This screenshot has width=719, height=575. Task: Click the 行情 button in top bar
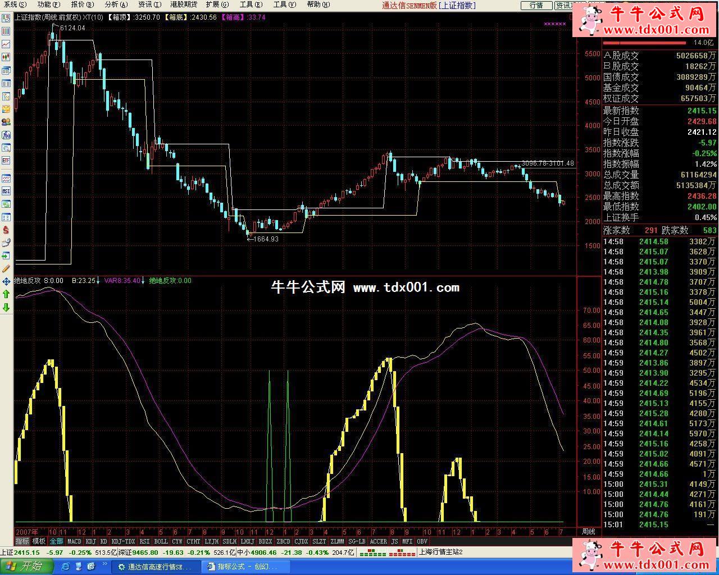[536, 6]
